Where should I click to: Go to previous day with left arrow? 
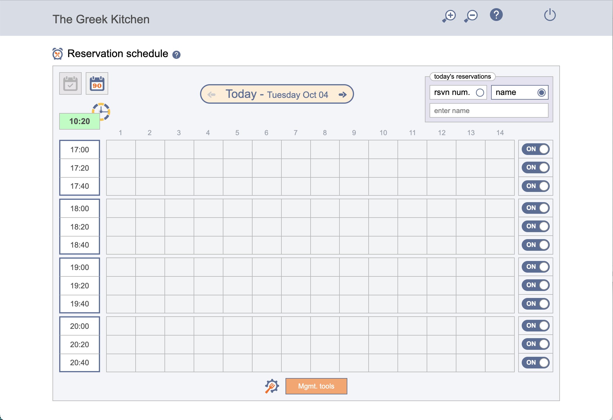coord(211,94)
